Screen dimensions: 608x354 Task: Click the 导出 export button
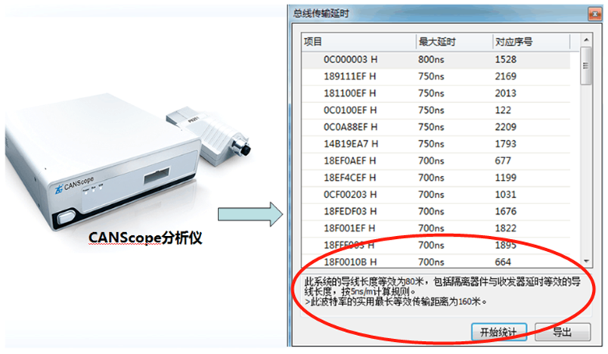pyautogui.click(x=563, y=332)
